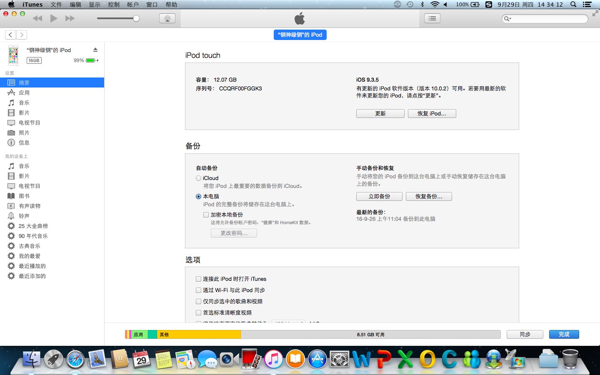Open App Store from the Dock
Image resolution: width=600 pixels, height=375 pixels.
(x=317, y=359)
